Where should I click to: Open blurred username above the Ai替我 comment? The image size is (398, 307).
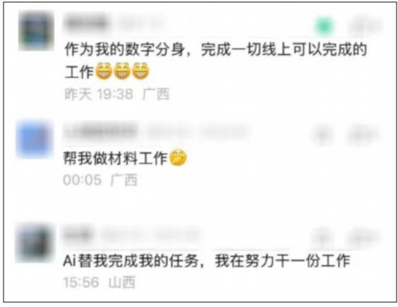pos(78,235)
